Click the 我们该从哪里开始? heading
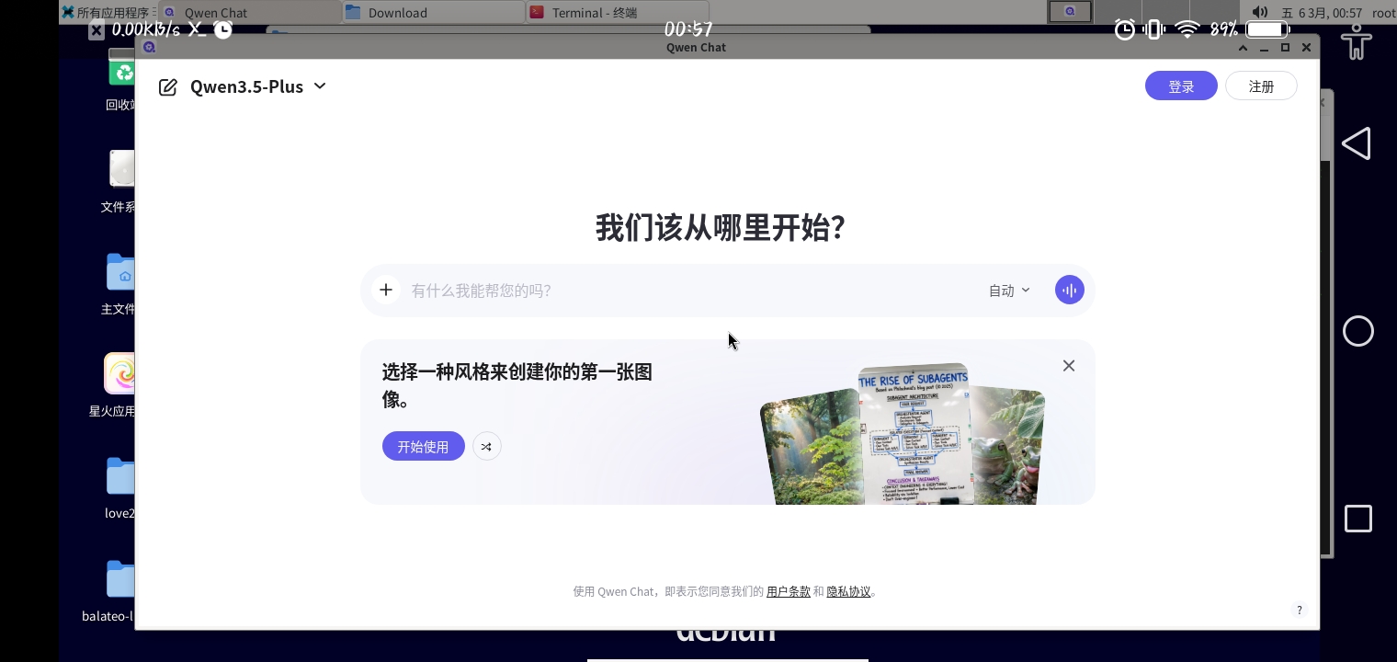 721,228
